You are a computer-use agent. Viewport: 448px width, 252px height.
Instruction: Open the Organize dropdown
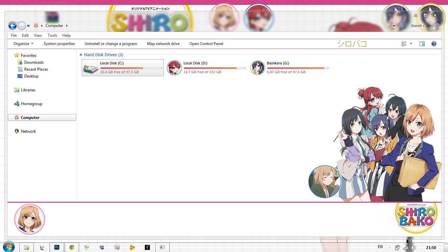[23, 44]
